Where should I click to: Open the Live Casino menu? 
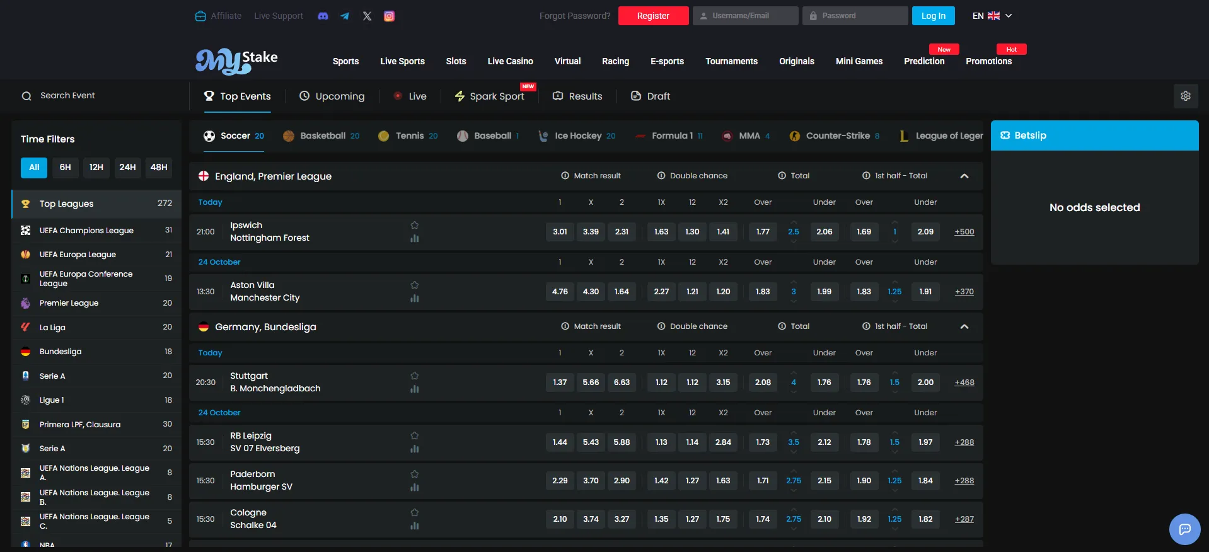pyautogui.click(x=510, y=61)
